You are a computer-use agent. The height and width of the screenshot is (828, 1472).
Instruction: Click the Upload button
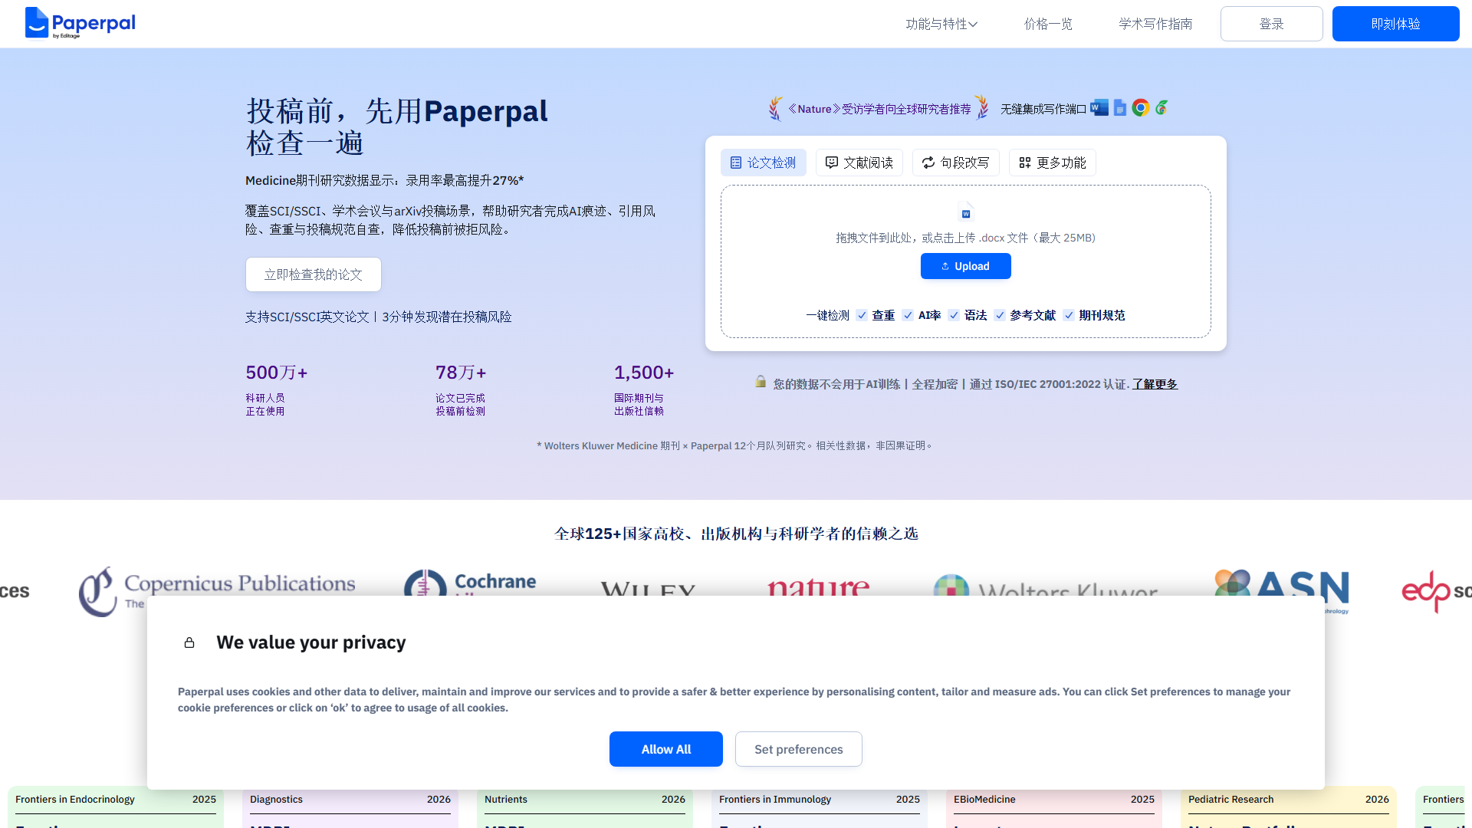[x=966, y=266]
